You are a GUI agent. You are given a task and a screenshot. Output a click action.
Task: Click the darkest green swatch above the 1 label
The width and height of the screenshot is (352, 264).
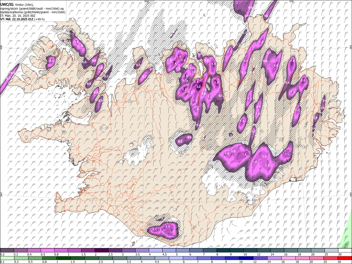pos(63,258)
